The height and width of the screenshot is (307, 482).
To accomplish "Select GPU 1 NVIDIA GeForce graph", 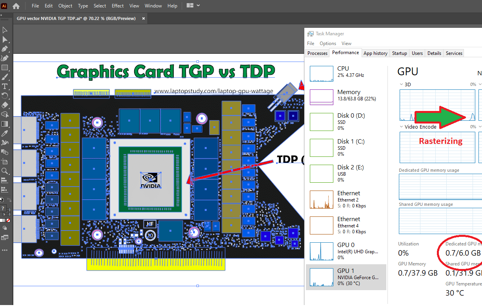I will [x=346, y=277].
